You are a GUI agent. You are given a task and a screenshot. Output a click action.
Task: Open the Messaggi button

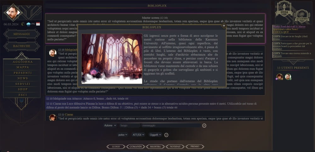22,34
